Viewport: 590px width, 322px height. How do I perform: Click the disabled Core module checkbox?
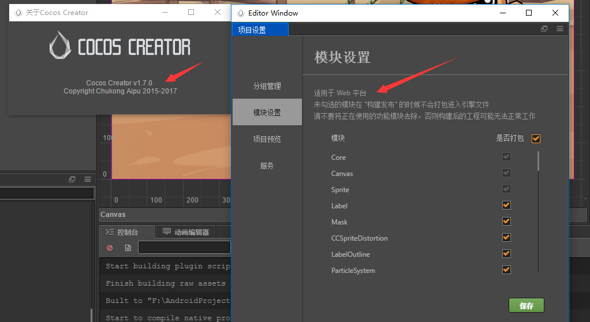pos(506,157)
